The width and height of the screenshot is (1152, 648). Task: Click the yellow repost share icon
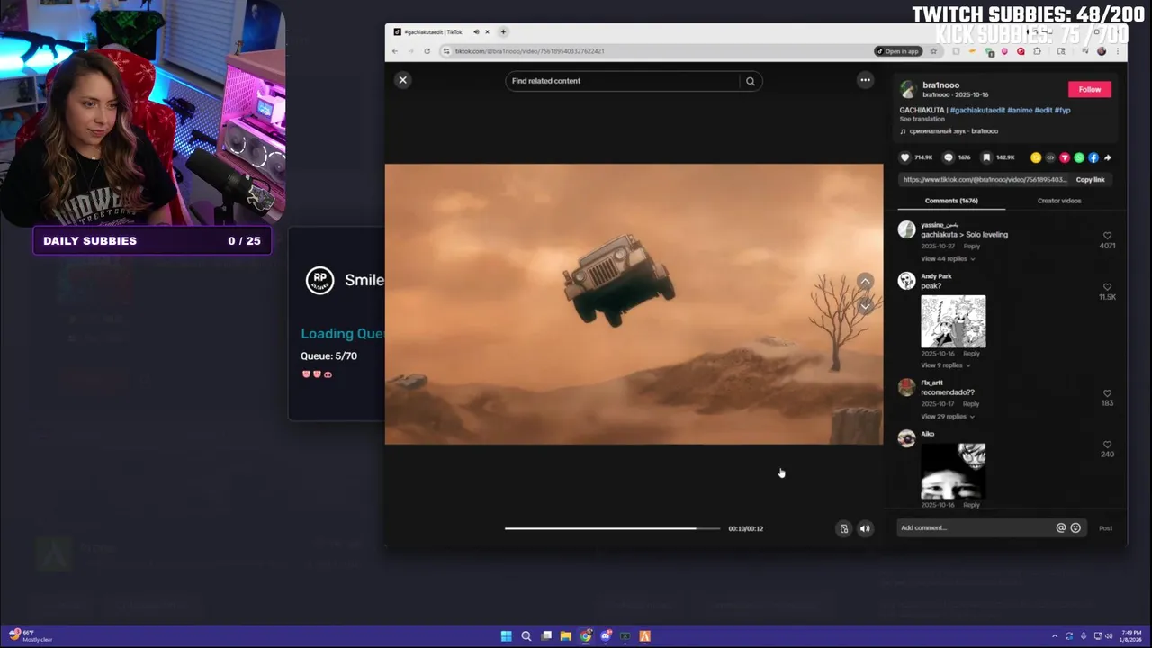(1036, 157)
